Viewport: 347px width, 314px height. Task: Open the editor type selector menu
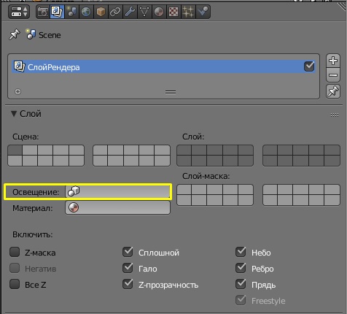click(19, 12)
